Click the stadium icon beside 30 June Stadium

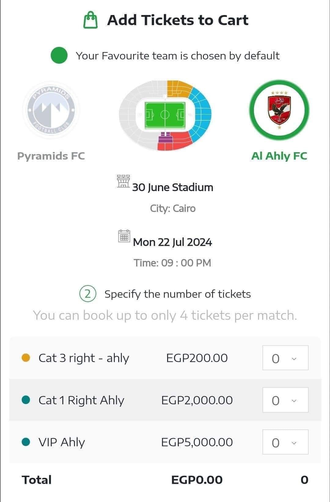(123, 181)
